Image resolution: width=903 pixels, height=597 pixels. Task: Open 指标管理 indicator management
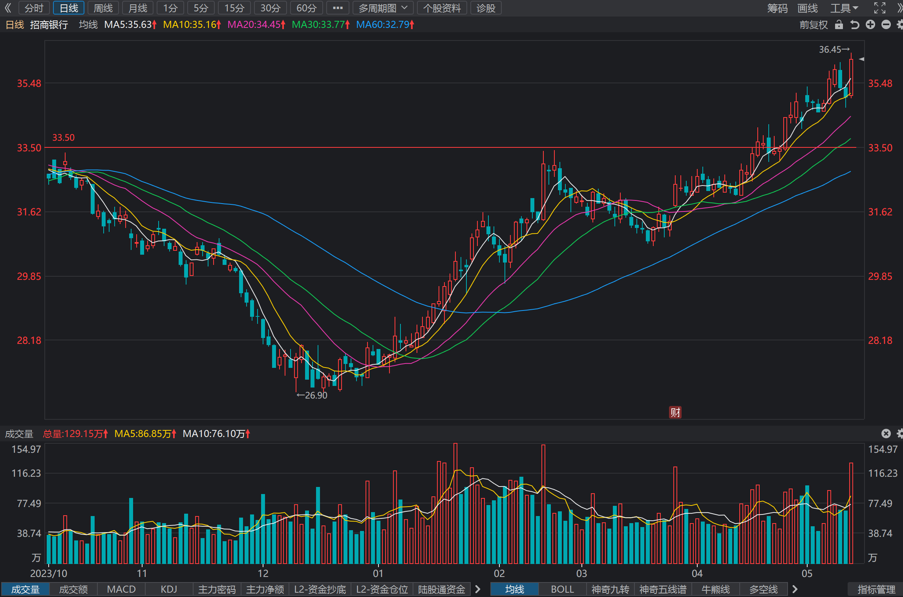(876, 590)
